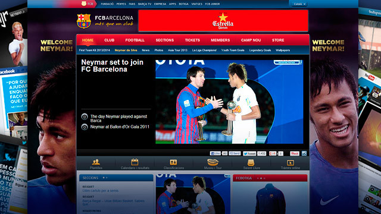Open the La Liga Champions! link
Image resolution: width=381 pixels, height=214 pixels.
click(x=204, y=50)
